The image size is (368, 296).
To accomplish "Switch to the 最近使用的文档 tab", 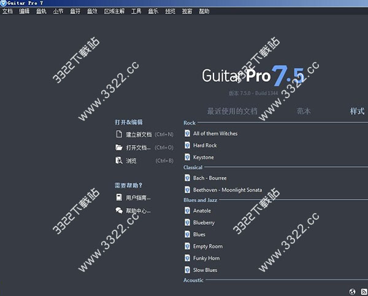I will coord(232,111).
